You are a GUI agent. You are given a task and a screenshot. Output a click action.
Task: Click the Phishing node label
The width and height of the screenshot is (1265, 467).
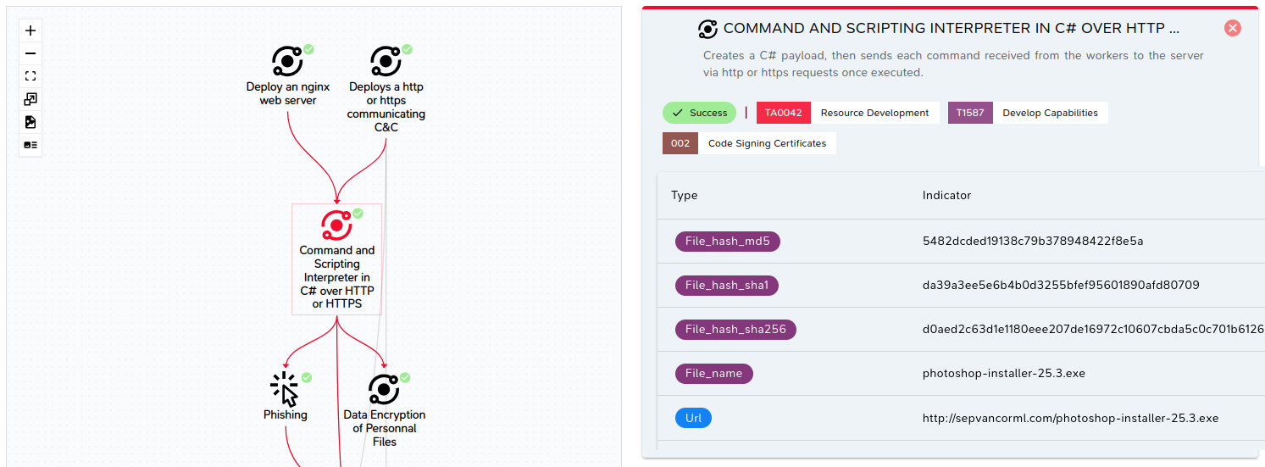pyautogui.click(x=285, y=414)
